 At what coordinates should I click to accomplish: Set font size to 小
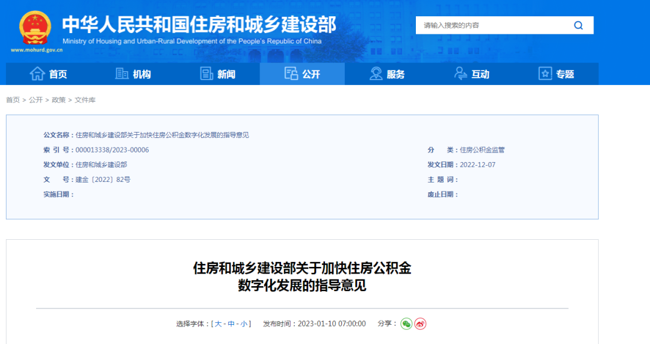(x=244, y=324)
